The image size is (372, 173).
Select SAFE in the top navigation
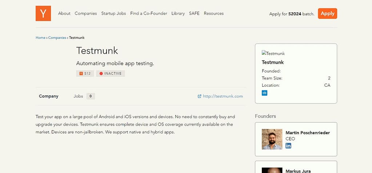coord(194,13)
